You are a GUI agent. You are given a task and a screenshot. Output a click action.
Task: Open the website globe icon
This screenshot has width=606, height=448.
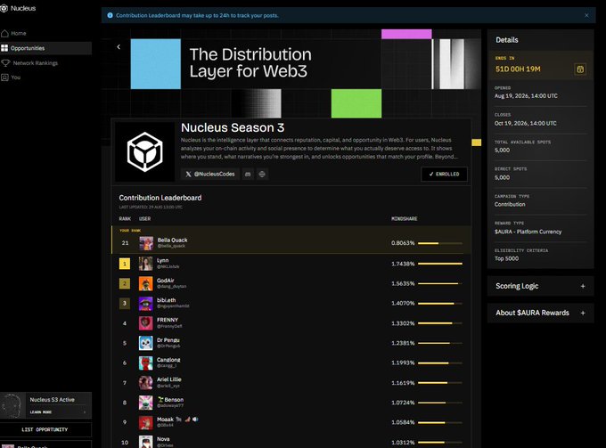click(x=262, y=175)
